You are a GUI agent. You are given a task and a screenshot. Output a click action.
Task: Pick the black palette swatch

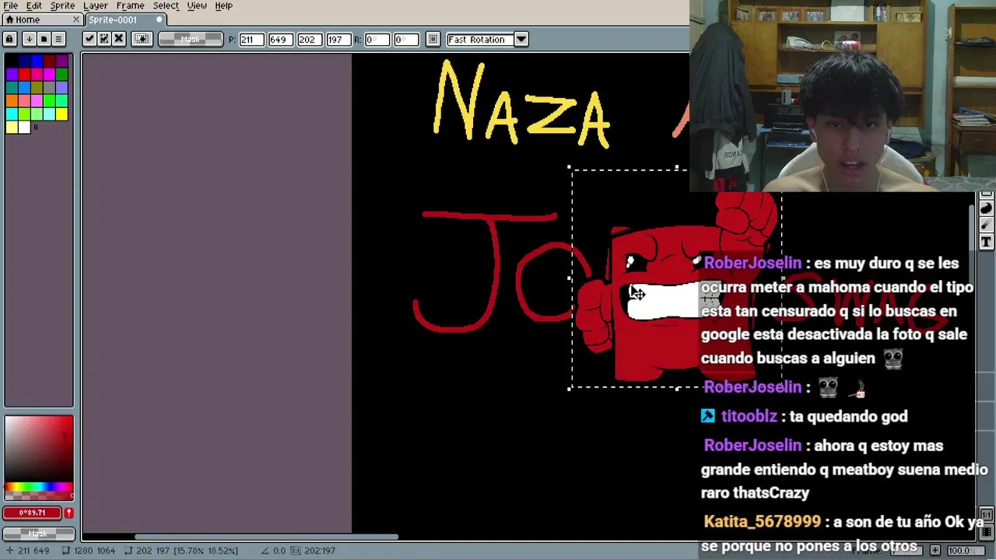click(12, 61)
